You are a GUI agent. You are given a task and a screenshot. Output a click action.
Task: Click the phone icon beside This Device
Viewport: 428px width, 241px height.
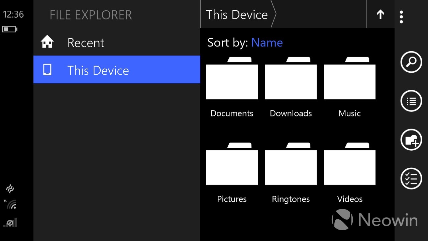point(47,70)
